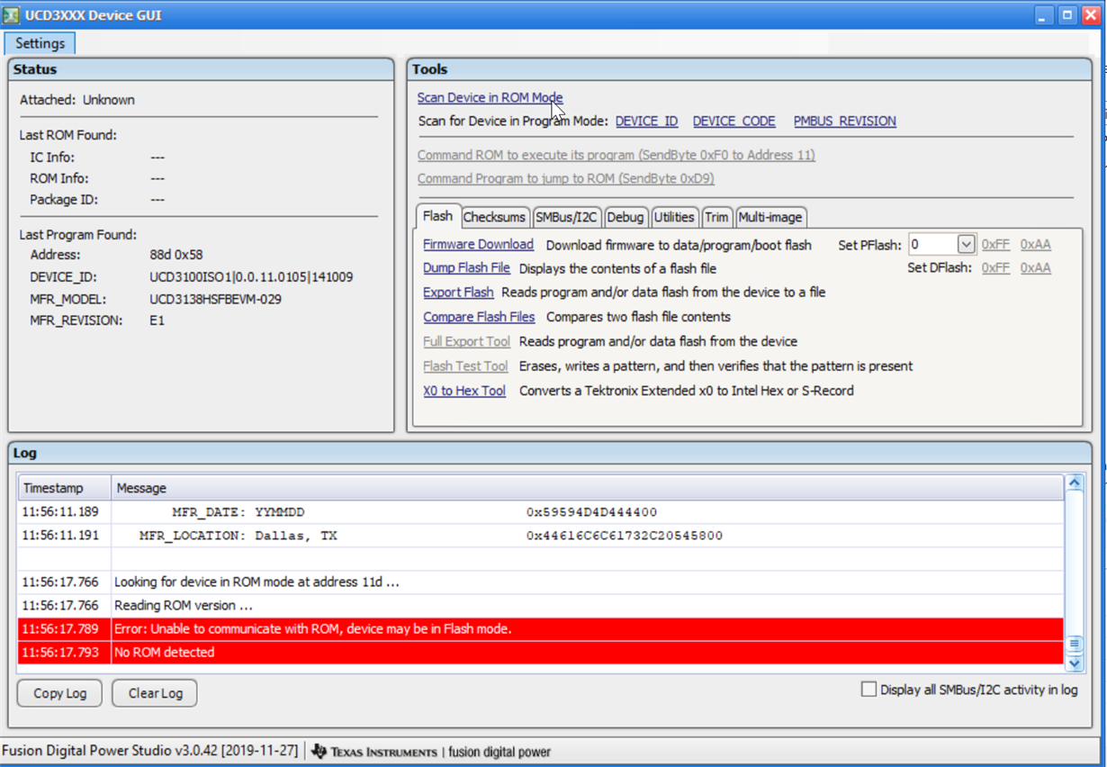Click the MFR_MODEL value UCD3138HSFBEVM-029
Screen dimensions: 1107x767
click(215, 299)
